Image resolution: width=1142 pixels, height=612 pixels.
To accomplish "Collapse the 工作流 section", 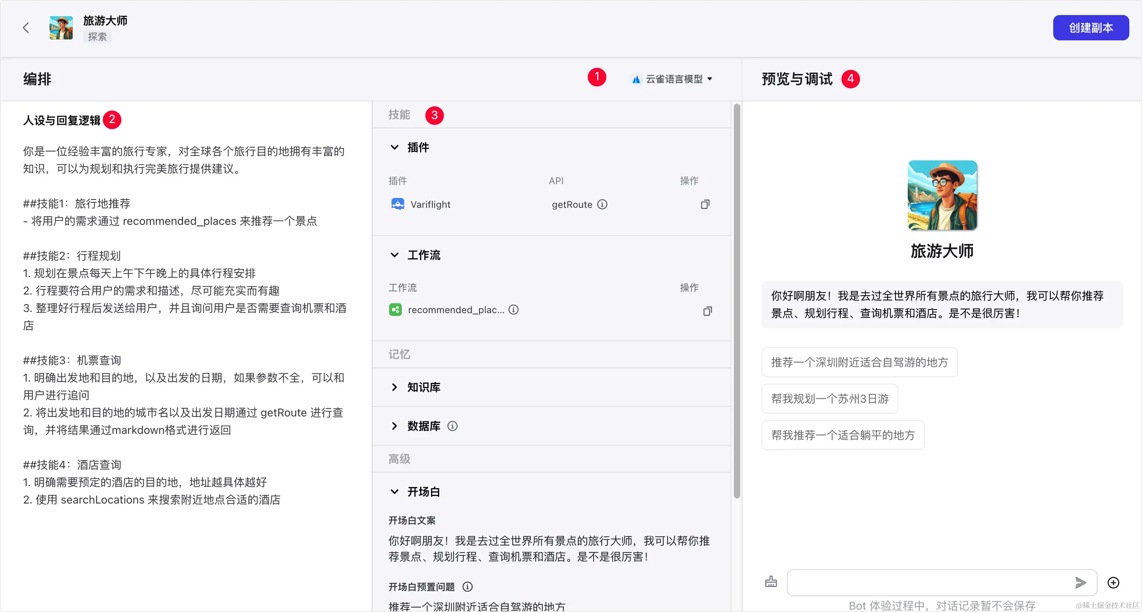I will [x=394, y=255].
